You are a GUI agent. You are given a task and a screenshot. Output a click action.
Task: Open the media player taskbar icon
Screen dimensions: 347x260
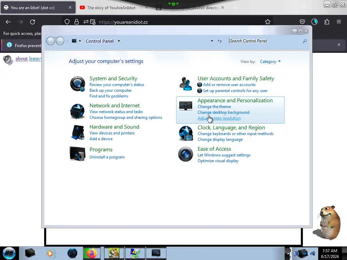coord(50,253)
